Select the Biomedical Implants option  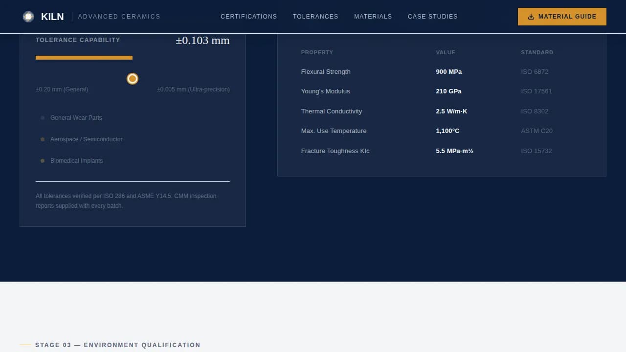click(x=76, y=161)
